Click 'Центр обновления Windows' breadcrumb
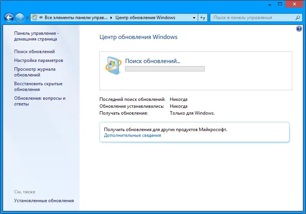This screenshot has width=306, height=214. click(145, 18)
